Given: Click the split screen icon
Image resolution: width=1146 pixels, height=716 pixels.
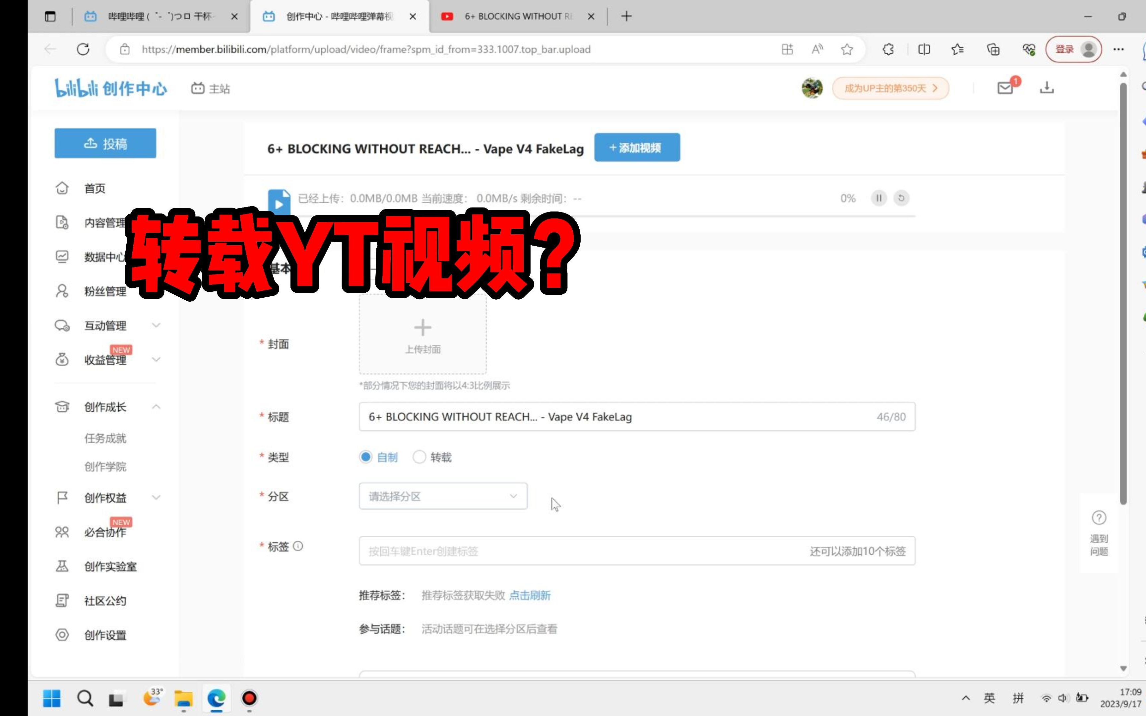Looking at the screenshot, I should coord(923,49).
